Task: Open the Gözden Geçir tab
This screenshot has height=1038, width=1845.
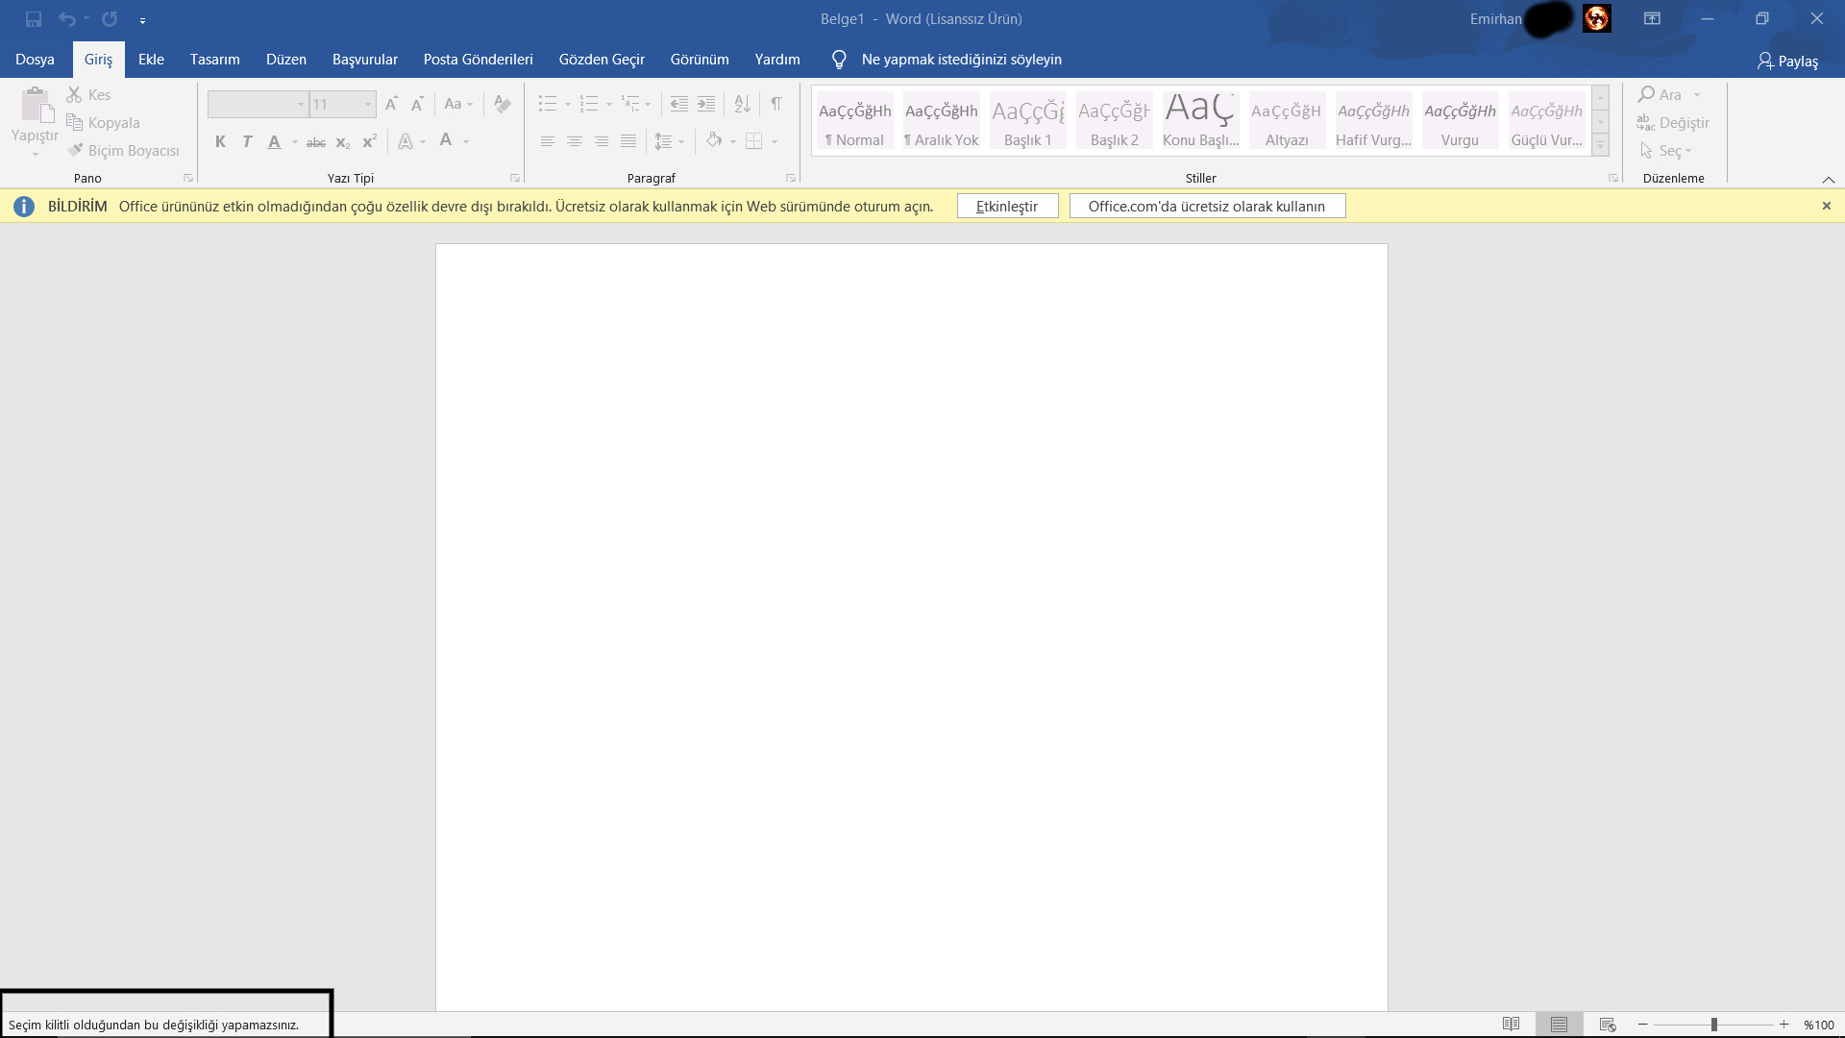Action: click(x=602, y=60)
